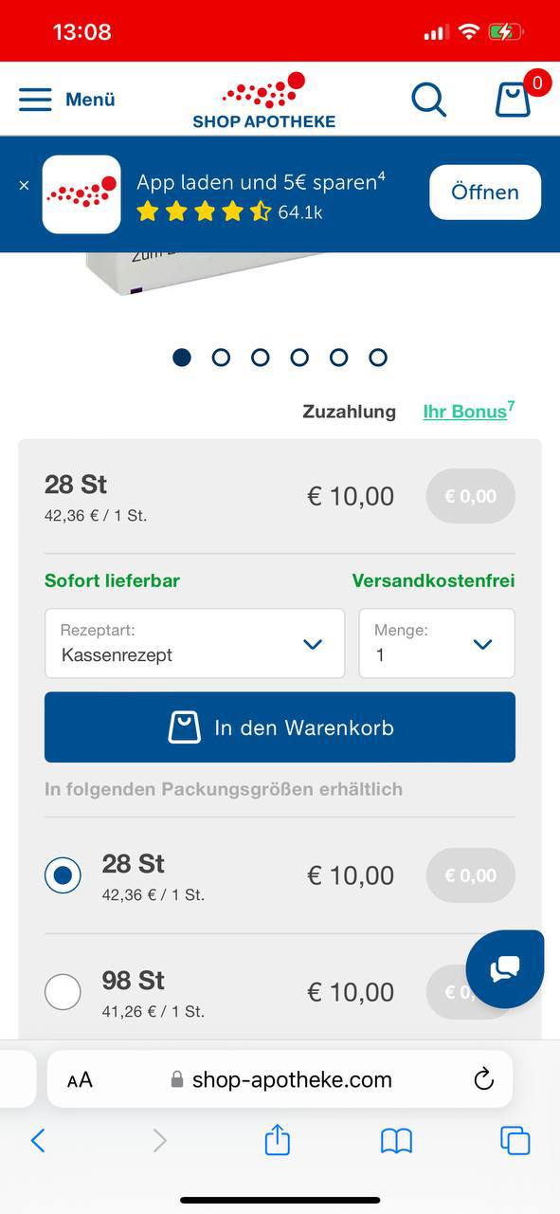Expand the Rezeptart Kassenrezept dropdown
The height and width of the screenshot is (1214, 560).
(x=194, y=643)
